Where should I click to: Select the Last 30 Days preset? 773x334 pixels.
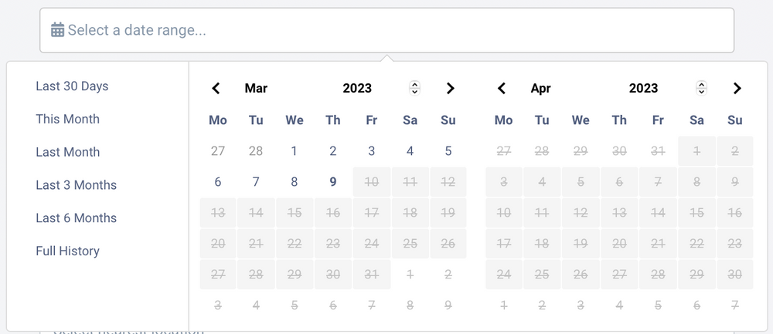(72, 86)
